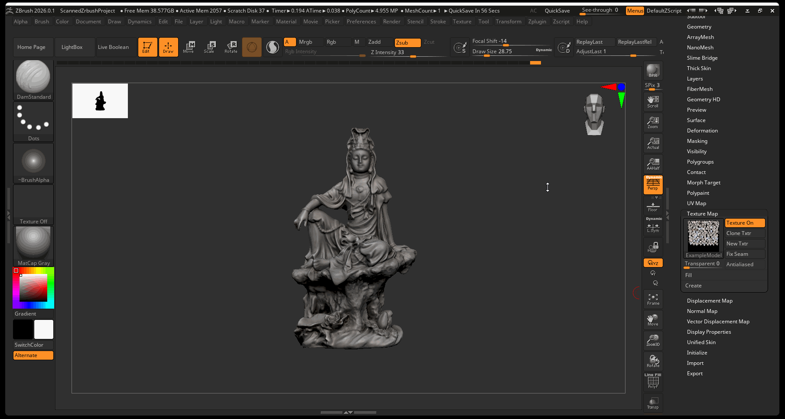Click the ExampleModel texture thumbnail

coord(703,236)
